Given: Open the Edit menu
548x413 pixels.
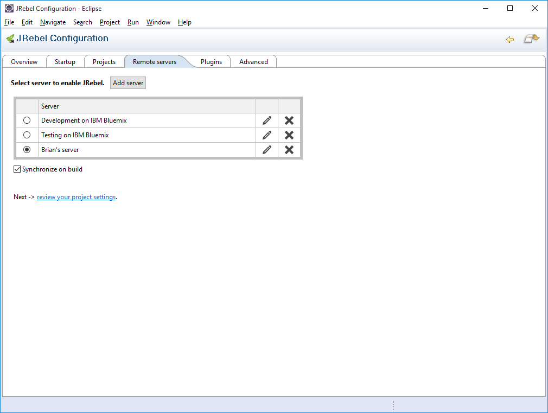Looking at the screenshot, I should coord(27,22).
